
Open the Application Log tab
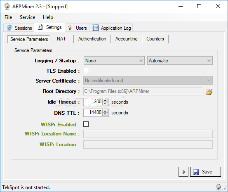pyautogui.click(x=111, y=28)
